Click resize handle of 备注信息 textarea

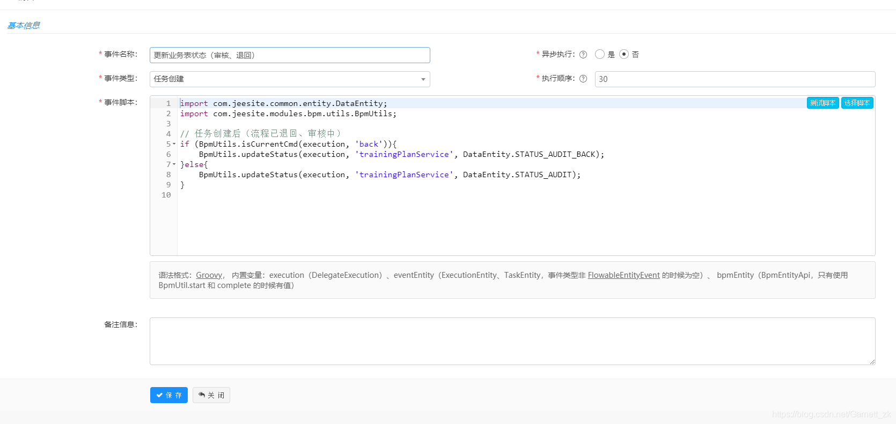click(872, 362)
